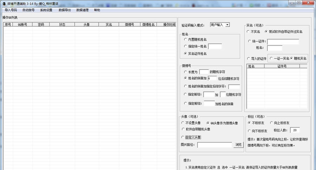Click the 指定统一姓名 text field
The width and height of the screenshot is (316, 170).
click(215, 46)
